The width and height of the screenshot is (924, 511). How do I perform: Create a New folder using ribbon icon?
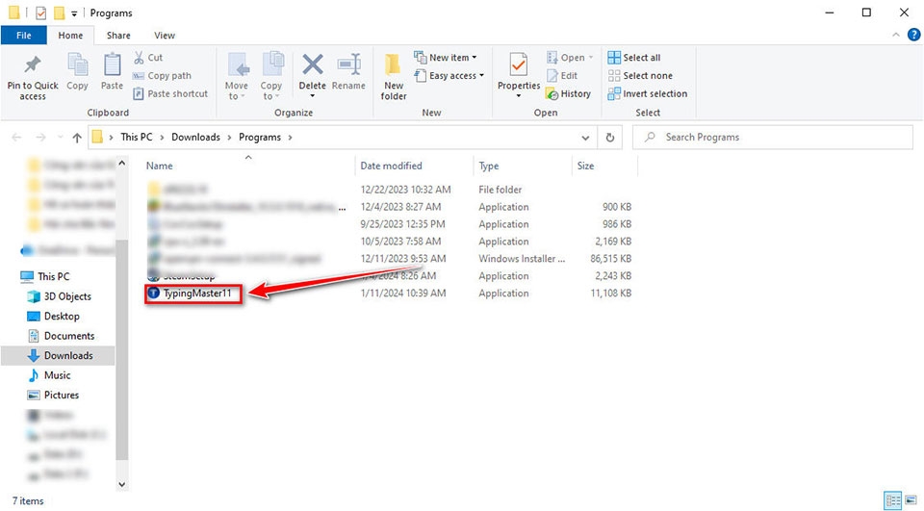click(x=393, y=64)
